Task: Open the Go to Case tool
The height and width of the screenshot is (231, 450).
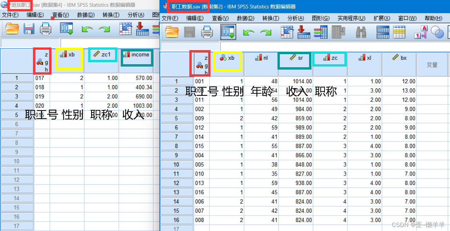Action: coord(287,32)
